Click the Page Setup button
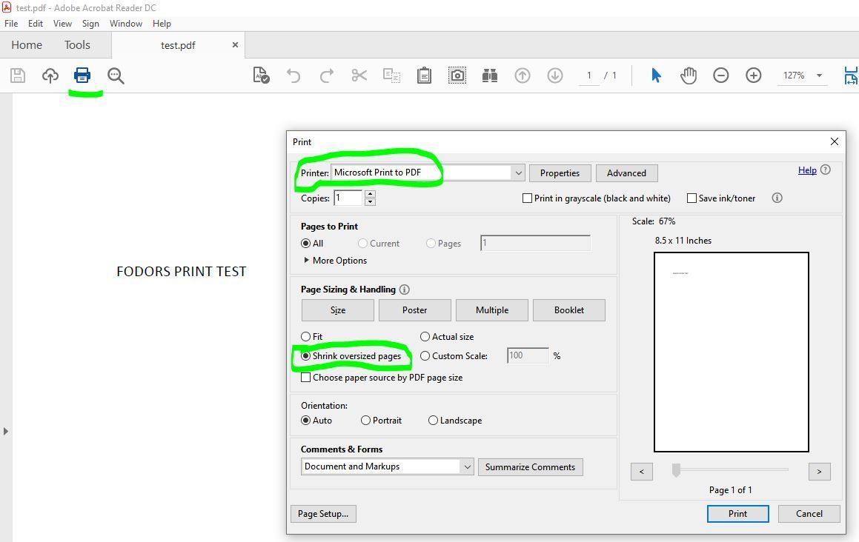859x542 pixels. pyautogui.click(x=323, y=513)
